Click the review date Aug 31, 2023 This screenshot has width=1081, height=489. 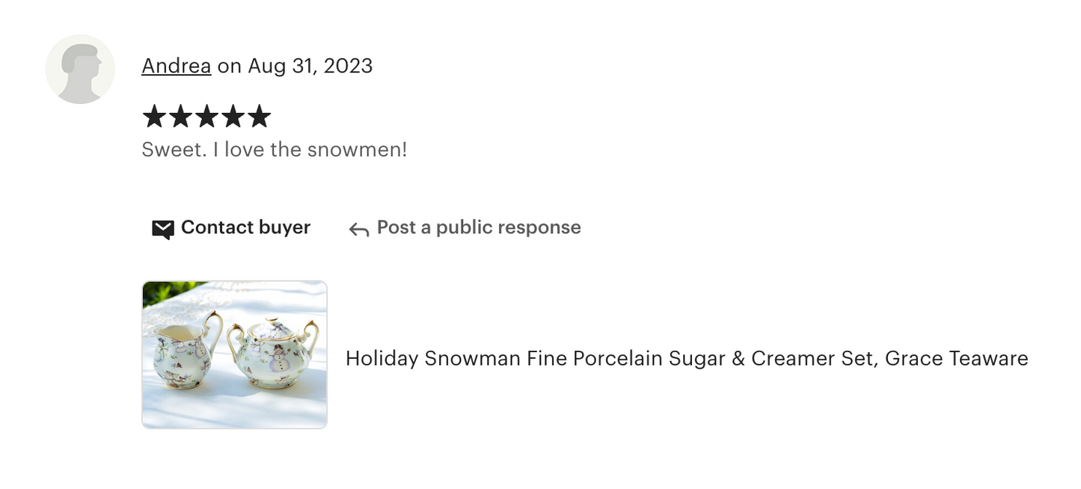point(310,66)
